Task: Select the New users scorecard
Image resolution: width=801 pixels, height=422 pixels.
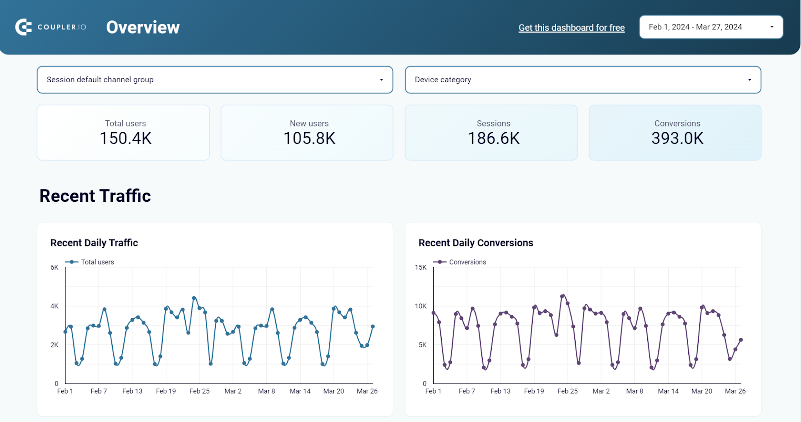Action: tap(307, 133)
